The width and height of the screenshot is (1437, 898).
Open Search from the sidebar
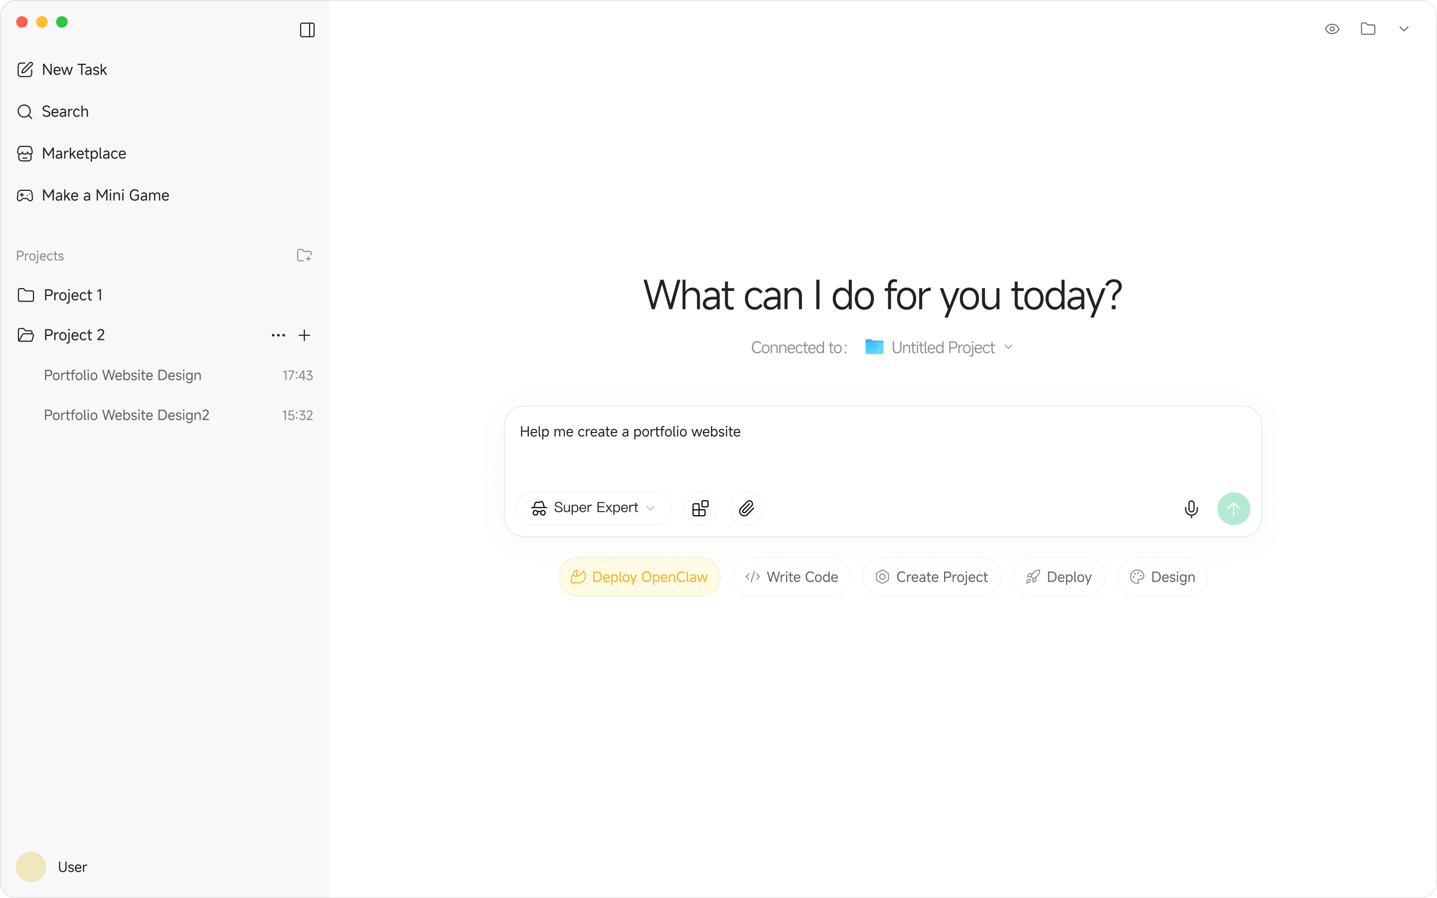click(65, 111)
